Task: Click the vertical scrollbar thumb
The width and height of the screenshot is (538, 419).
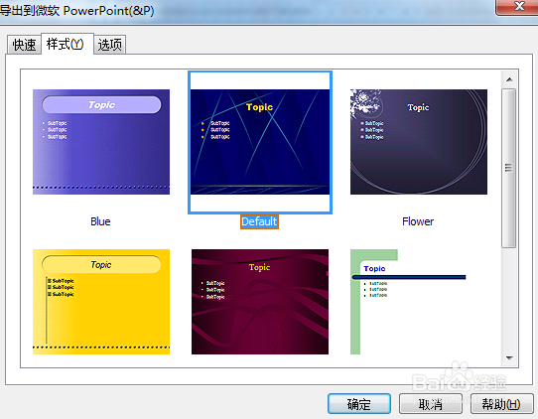Action: tap(509, 168)
